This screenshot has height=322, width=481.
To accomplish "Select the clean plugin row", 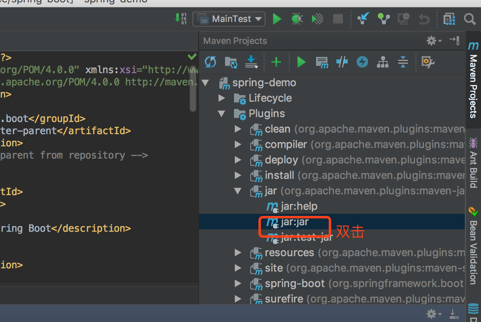I will 332,129.
